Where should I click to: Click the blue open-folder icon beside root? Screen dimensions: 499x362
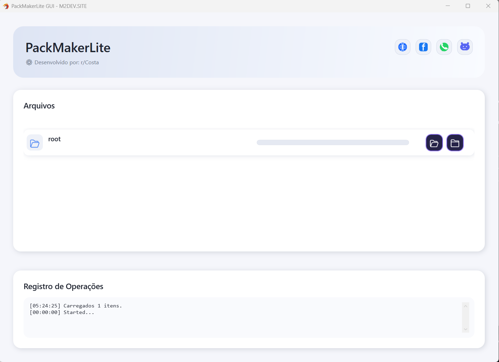pyautogui.click(x=35, y=143)
